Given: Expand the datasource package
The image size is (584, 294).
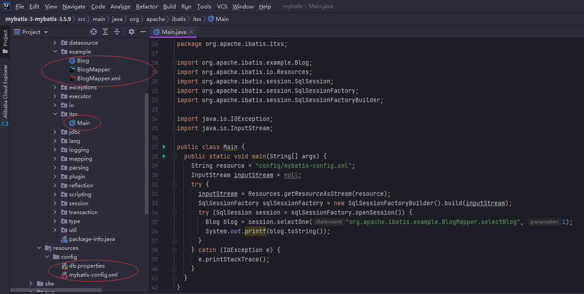Looking at the screenshot, I should 55,43.
